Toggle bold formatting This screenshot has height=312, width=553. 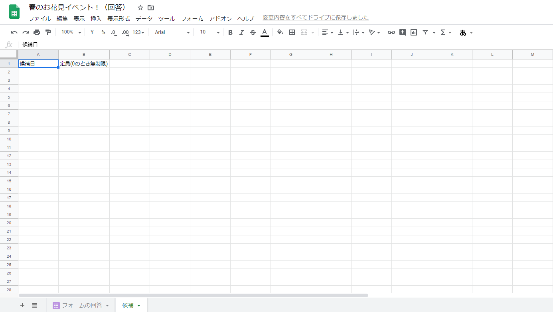click(x=230, y=32)
